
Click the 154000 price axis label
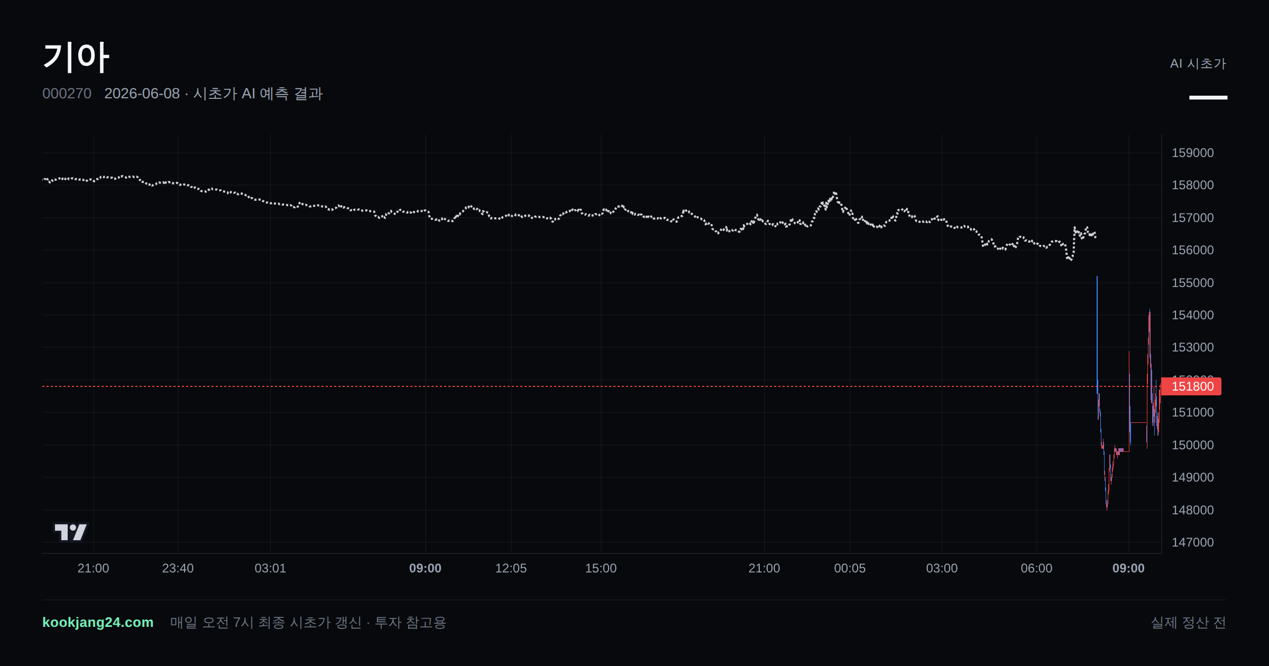point(1192,315)
